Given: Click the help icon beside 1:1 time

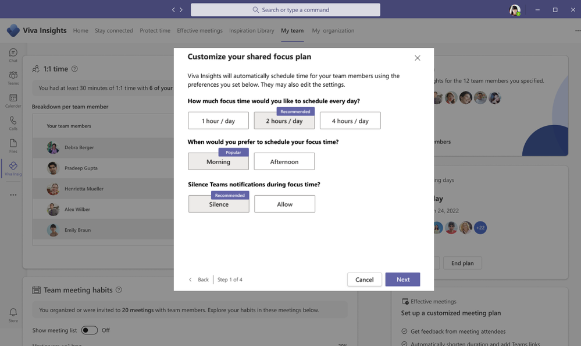Looking at the screenshot, I should coord(74,69).
